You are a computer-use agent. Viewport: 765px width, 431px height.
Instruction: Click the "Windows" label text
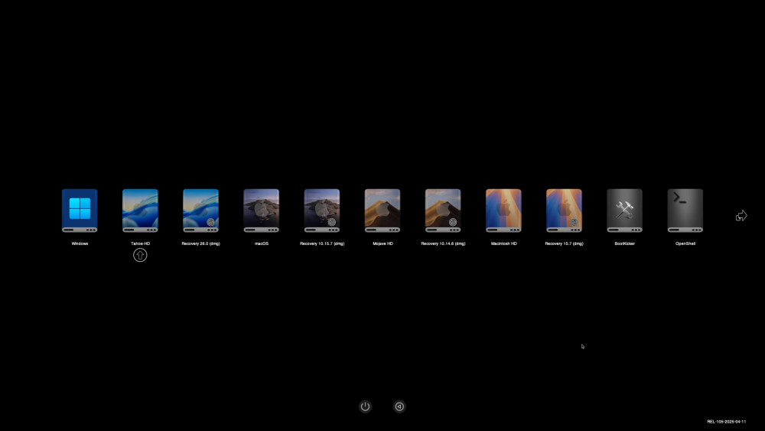(80, 243)
